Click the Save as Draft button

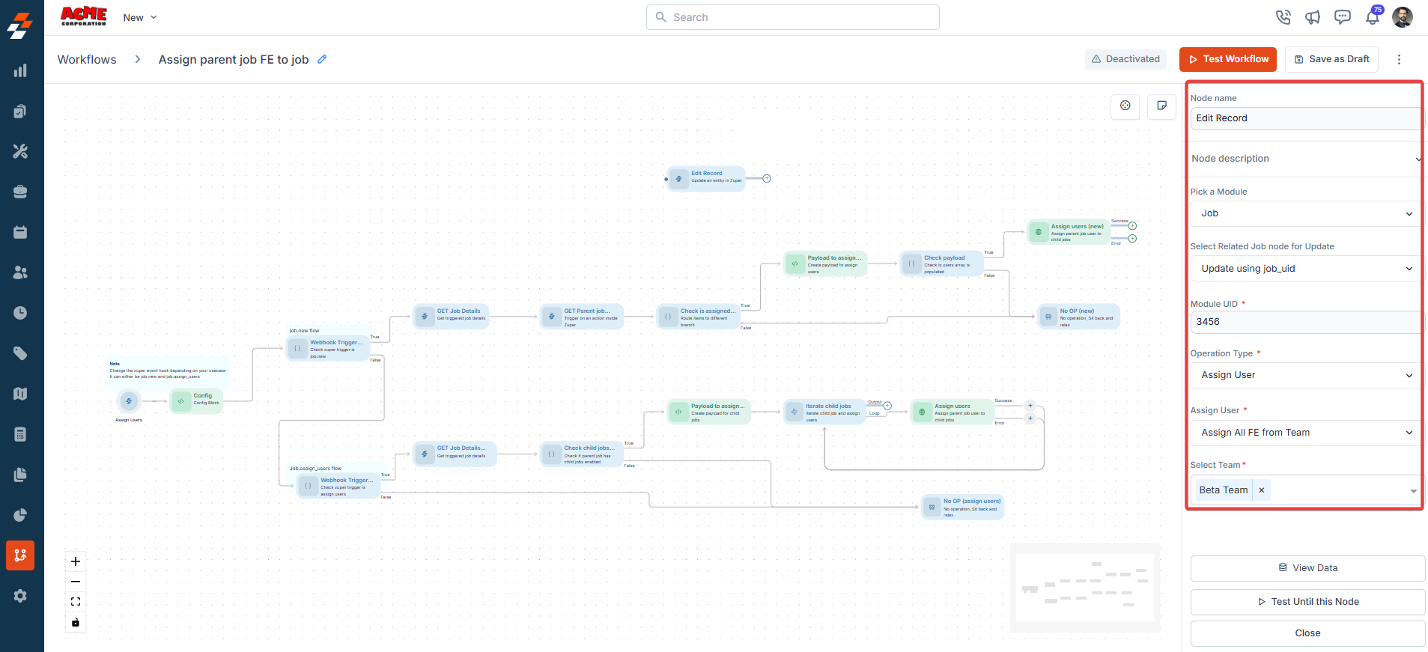1331,59
